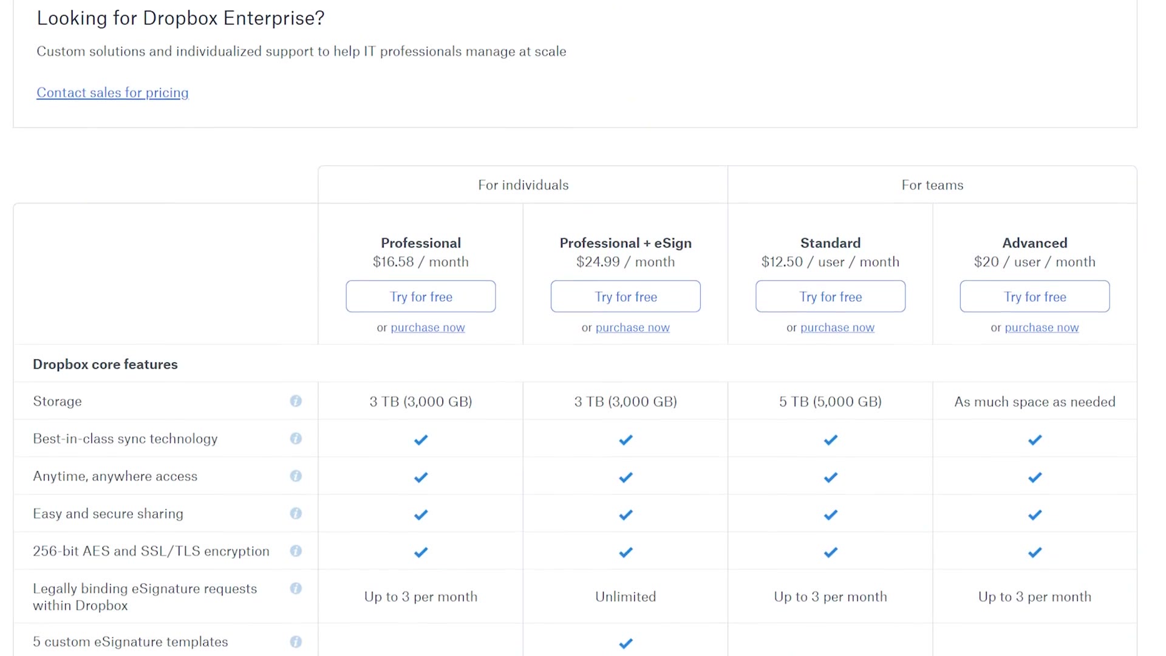Open info icon for 256-bit AES encryption
This screenshot has width=1166, height=656.
coord(296,551)
